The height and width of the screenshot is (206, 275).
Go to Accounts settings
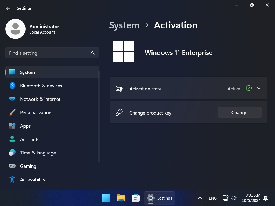52,139
